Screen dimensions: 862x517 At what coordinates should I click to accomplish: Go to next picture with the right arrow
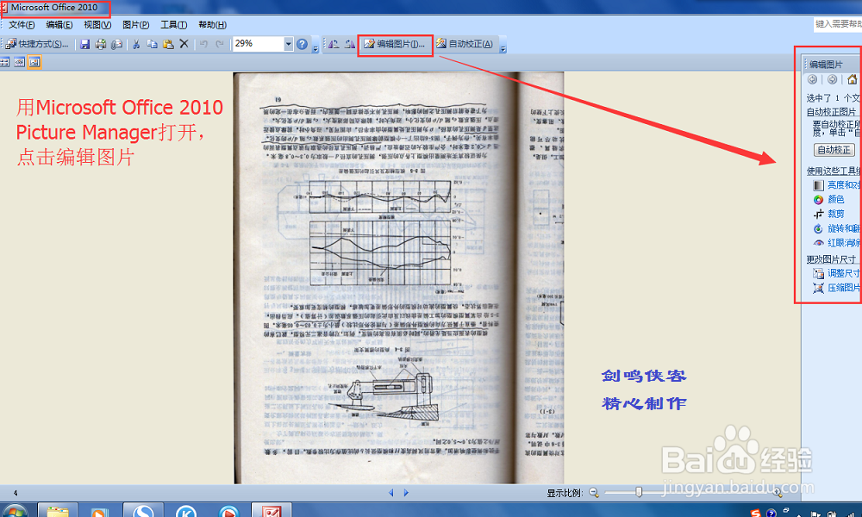[x=406, y=493]
